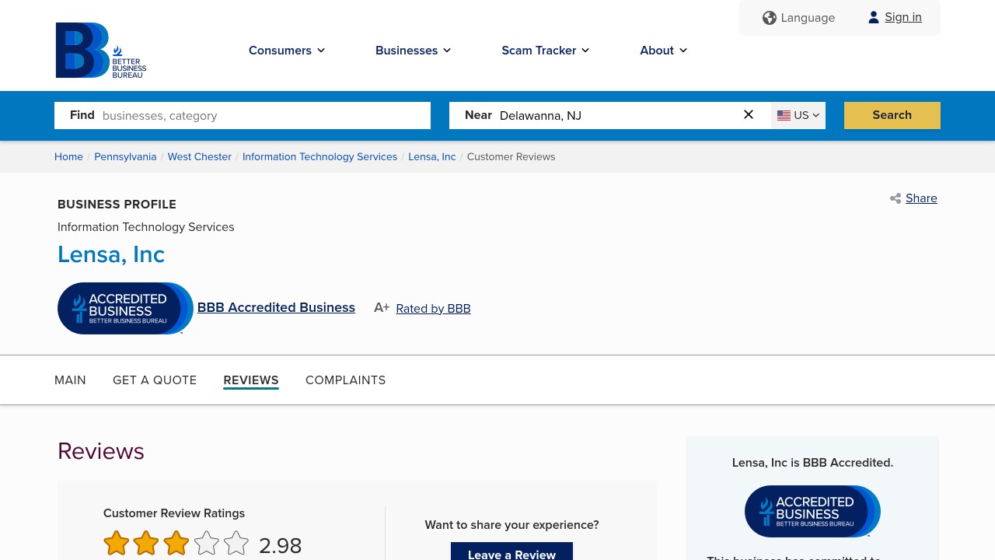Screen dimensions: 995x560
Task: Click the sidebar Accredited Business seal
Action: 812,511
